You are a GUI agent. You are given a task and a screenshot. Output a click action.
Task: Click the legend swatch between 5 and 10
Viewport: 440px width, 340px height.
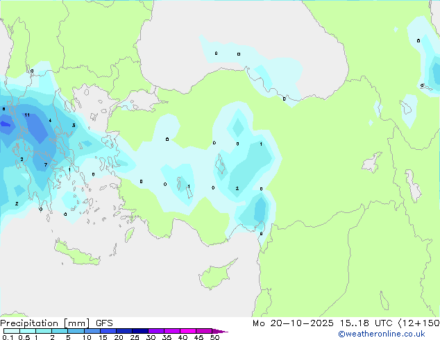coord(76,331)
